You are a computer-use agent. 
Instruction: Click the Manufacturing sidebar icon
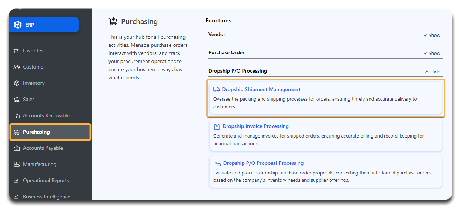pyautogui.click(x=16, y=164)
